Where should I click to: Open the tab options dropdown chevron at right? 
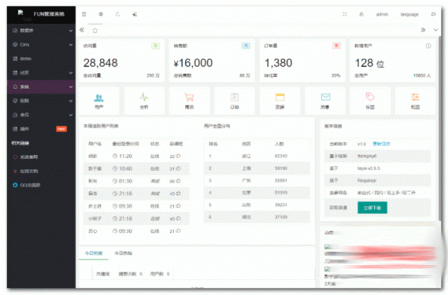pos(435,30)
